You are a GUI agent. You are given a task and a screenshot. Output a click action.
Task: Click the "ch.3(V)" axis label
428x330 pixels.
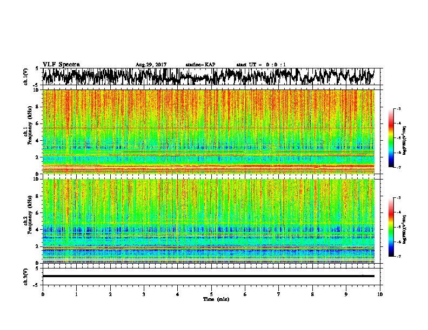(x=26, y=277)
